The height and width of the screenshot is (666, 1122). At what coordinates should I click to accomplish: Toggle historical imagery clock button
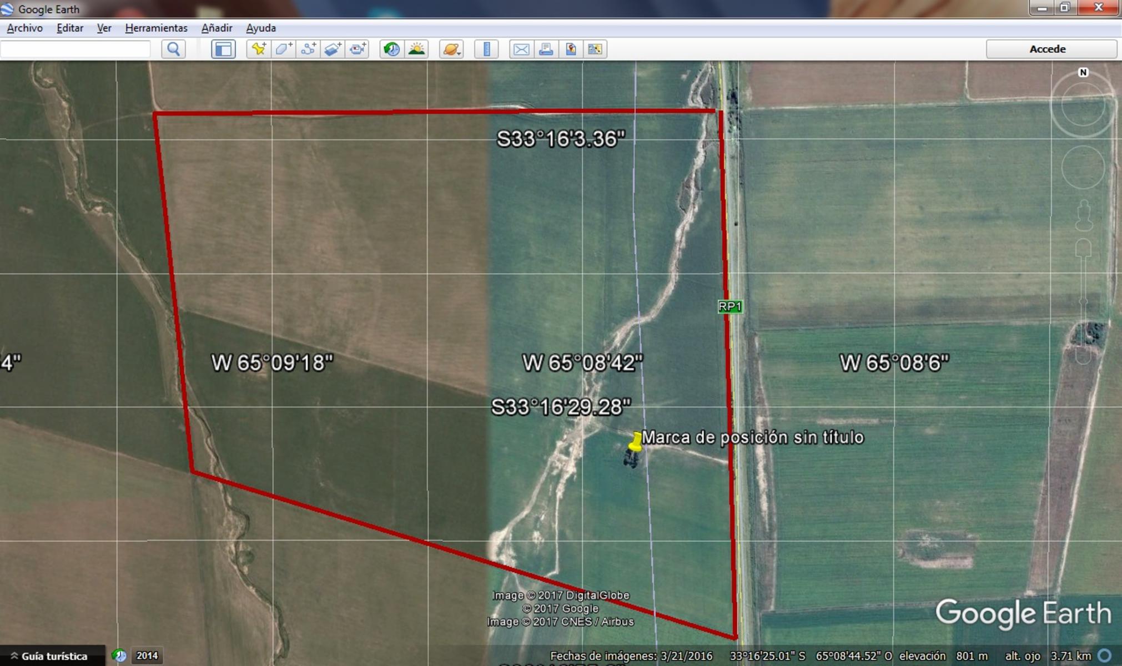coord(392,49)
